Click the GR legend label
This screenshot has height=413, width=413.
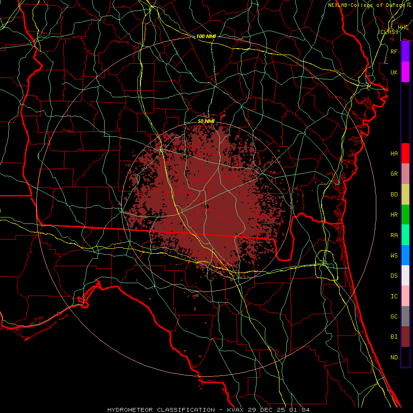(394, 173)
